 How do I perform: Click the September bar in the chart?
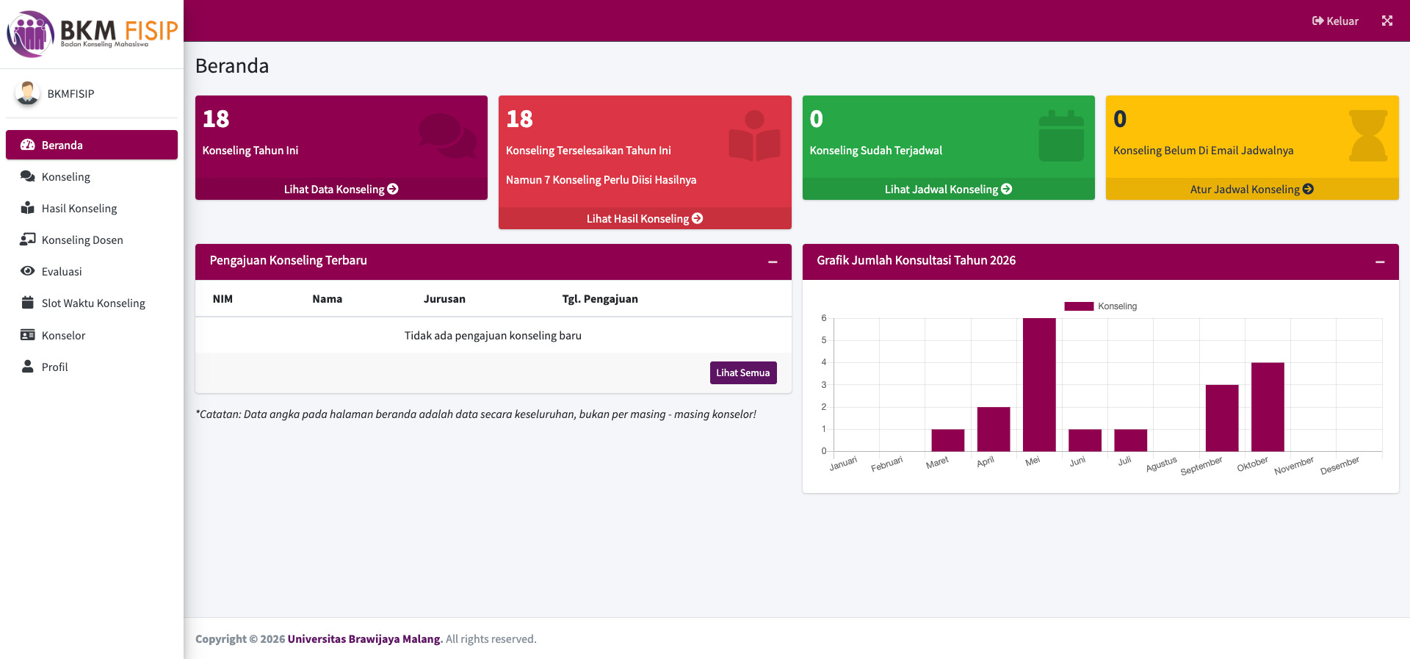click(1222, 417)
